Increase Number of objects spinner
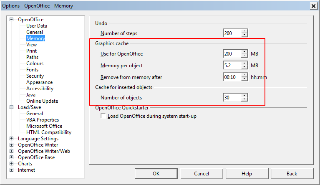Screen dimensions: 320x185 tap(244, 96)
